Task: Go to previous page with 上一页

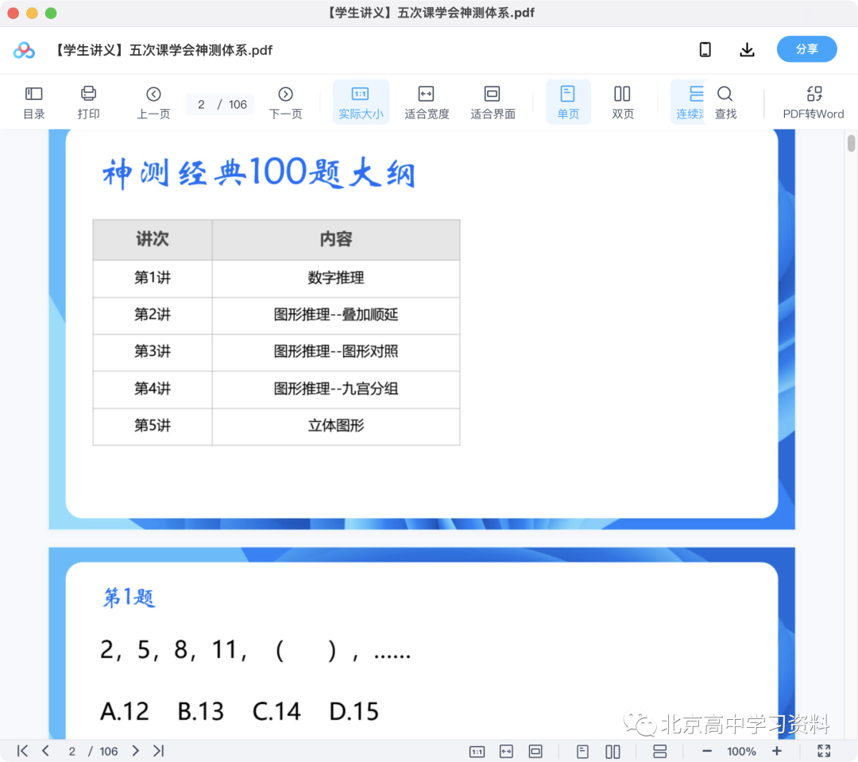Action: click(153, 103)
